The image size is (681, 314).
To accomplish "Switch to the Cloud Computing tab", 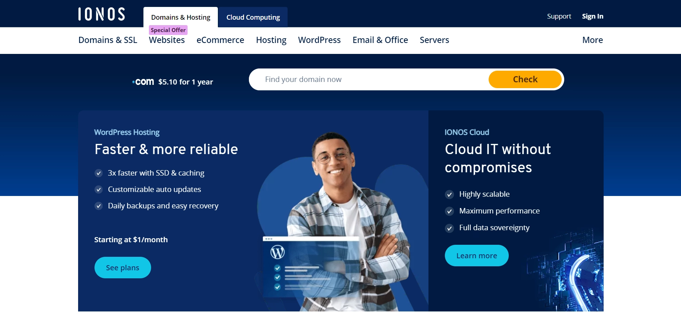I will pyautogui.click(x=253, y=17).
